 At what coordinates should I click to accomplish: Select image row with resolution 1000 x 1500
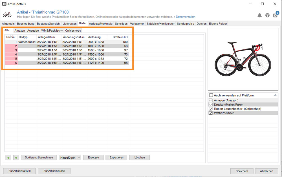(x=67, y=46)
